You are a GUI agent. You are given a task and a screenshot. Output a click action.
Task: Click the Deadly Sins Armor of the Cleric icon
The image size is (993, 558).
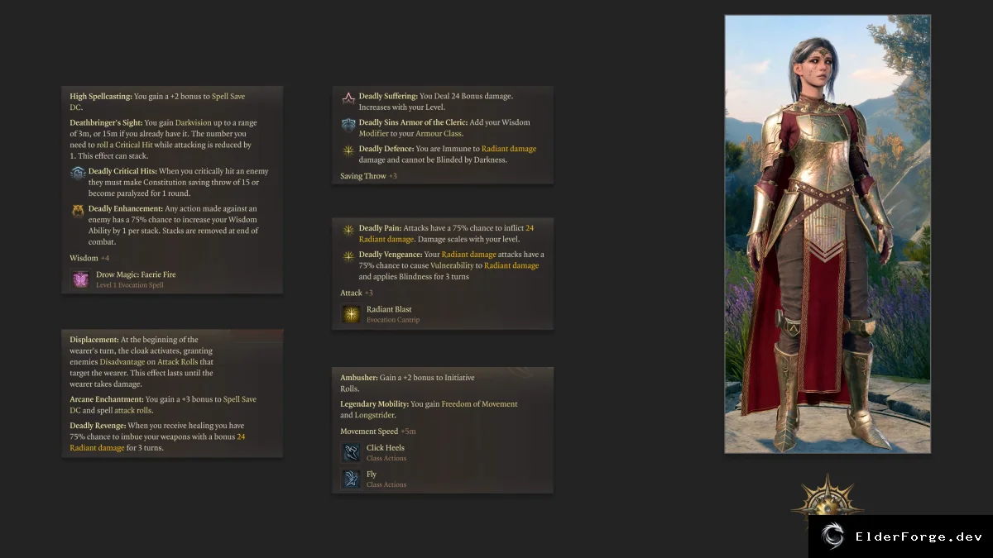pos(348,123)
